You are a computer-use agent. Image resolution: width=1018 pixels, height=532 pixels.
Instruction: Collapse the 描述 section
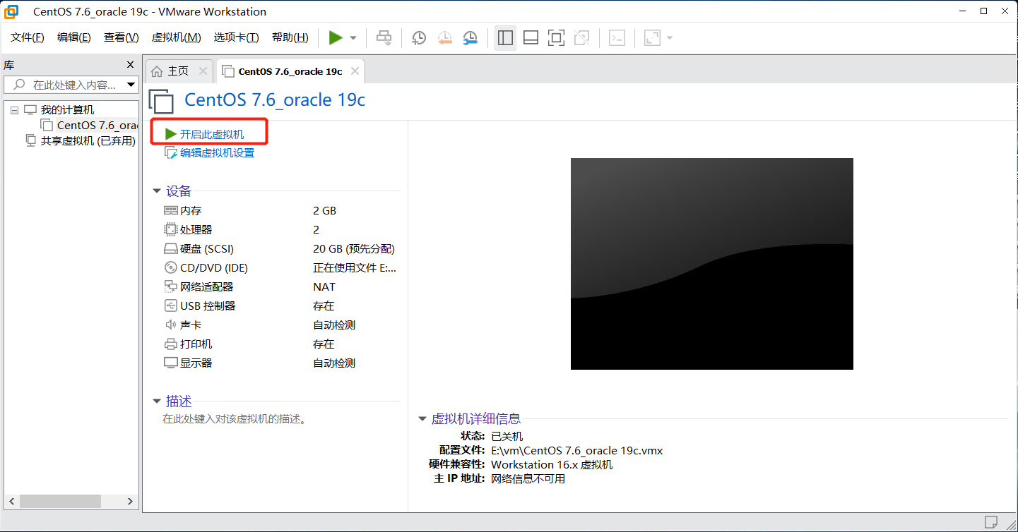[x=157, y=401]
